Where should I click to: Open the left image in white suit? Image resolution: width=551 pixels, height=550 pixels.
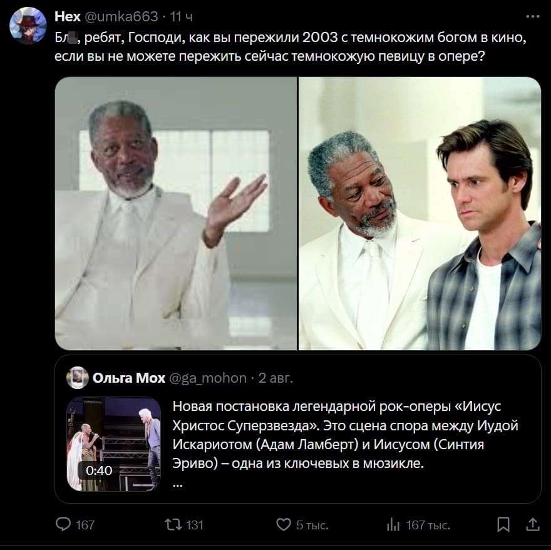click(175, 213)
